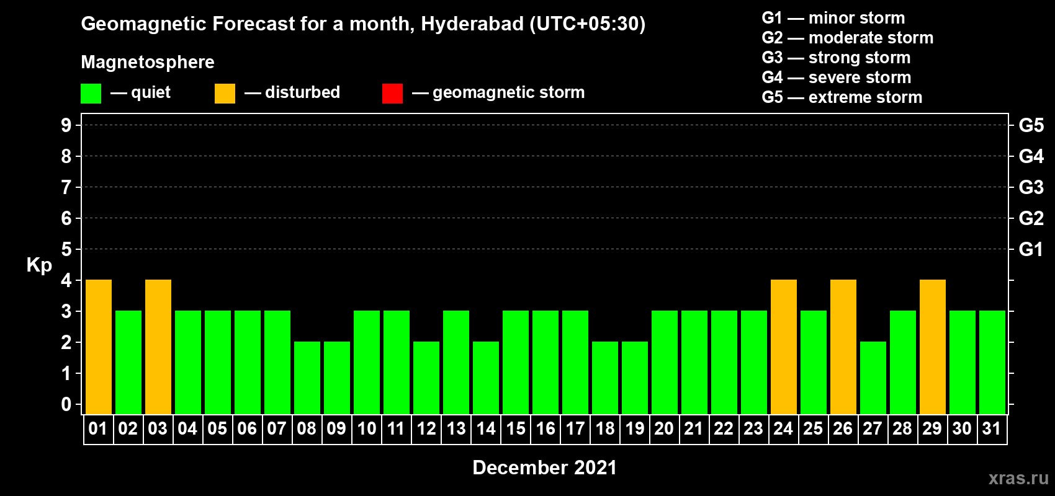Screen dimensions: 1055x496
Task: Click the '— quiet' legend label
Action: (140, 92)
